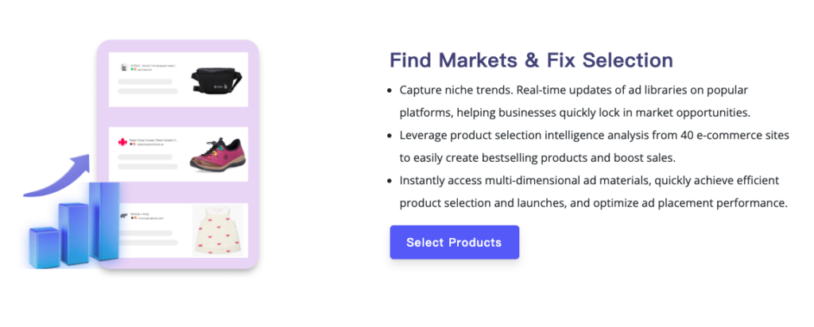Image resolution: width=814 pixels, height=327 pixels.
Task: Click the platform icons under the dress ad title
Action: point(133,217)
